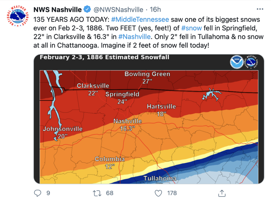271x201 pixels.
Task: Open the 1886 snowfall map image
Action: 149,119
